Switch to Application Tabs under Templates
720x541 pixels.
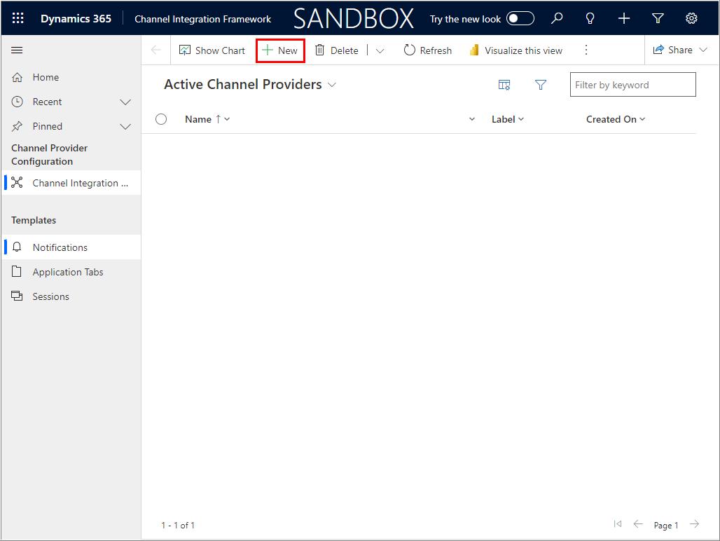click(68, 271)
